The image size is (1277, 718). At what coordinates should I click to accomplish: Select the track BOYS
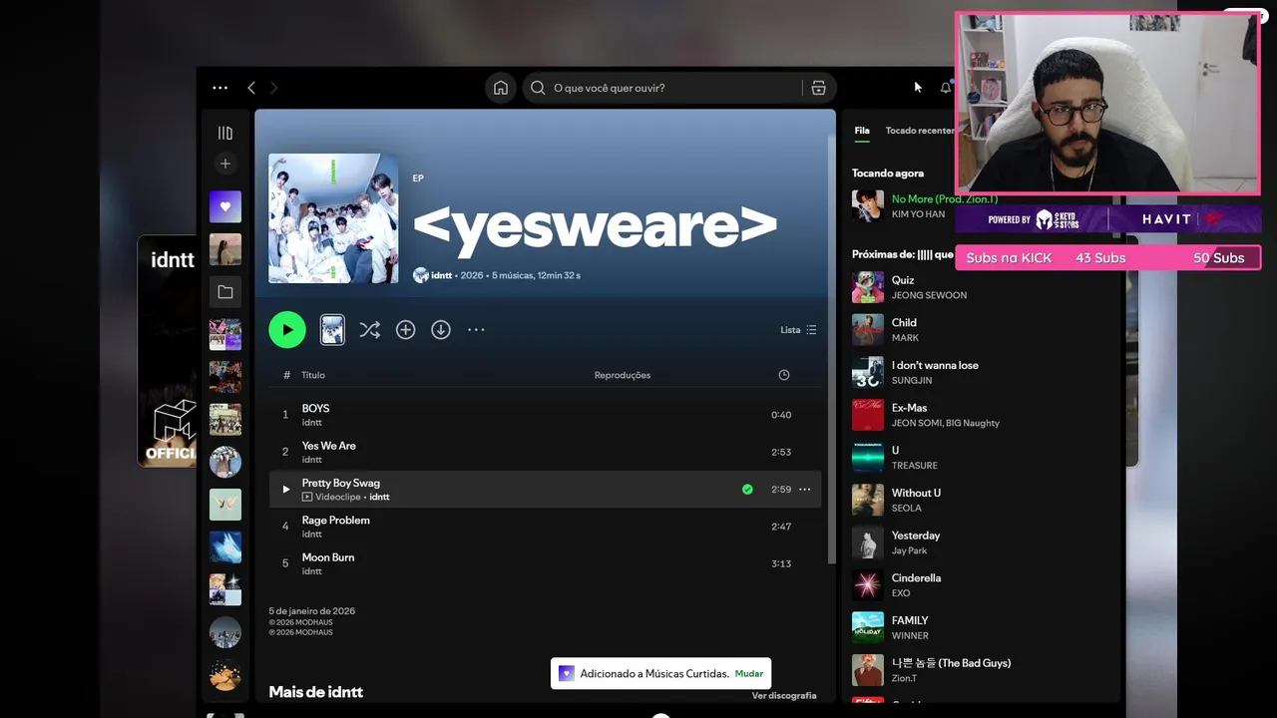[545, 415]
